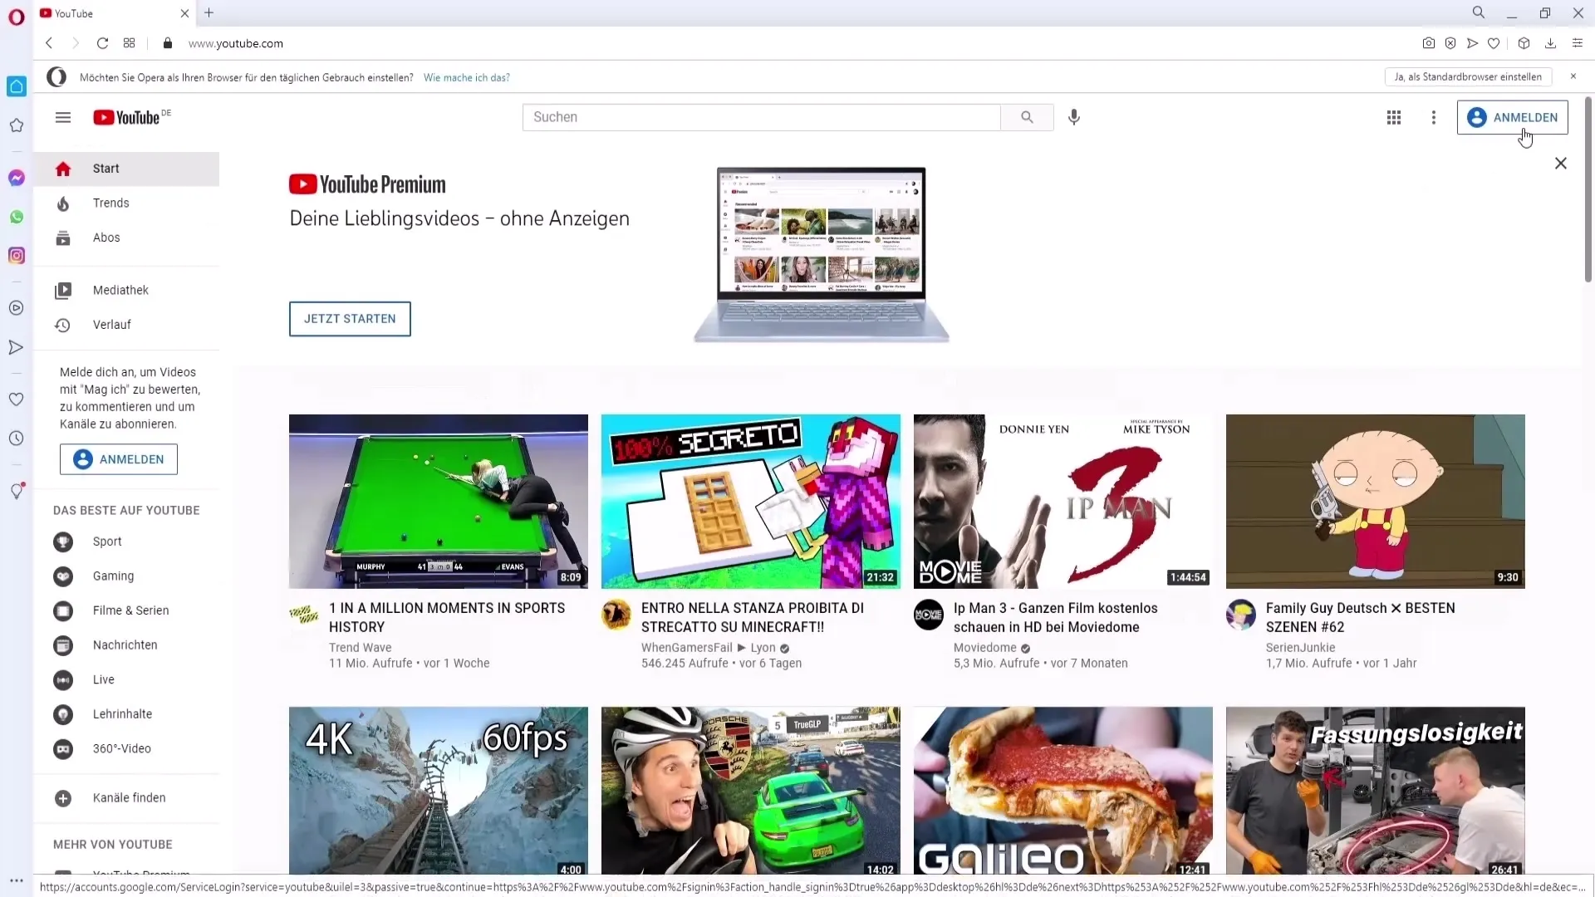Viewport: 1595px width, 897px height.
Task: Expand the Mehr von YouTube section
Action: 112,845
